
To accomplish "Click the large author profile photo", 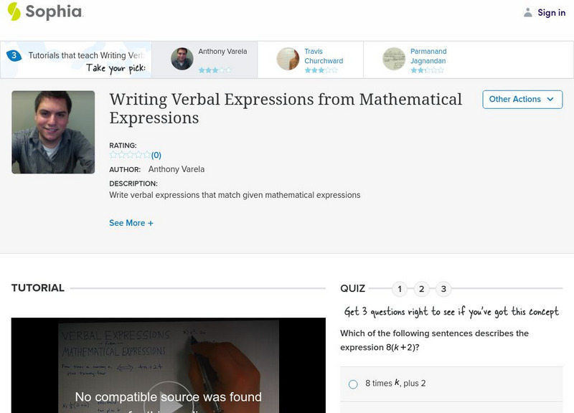I will click(53, 132).
